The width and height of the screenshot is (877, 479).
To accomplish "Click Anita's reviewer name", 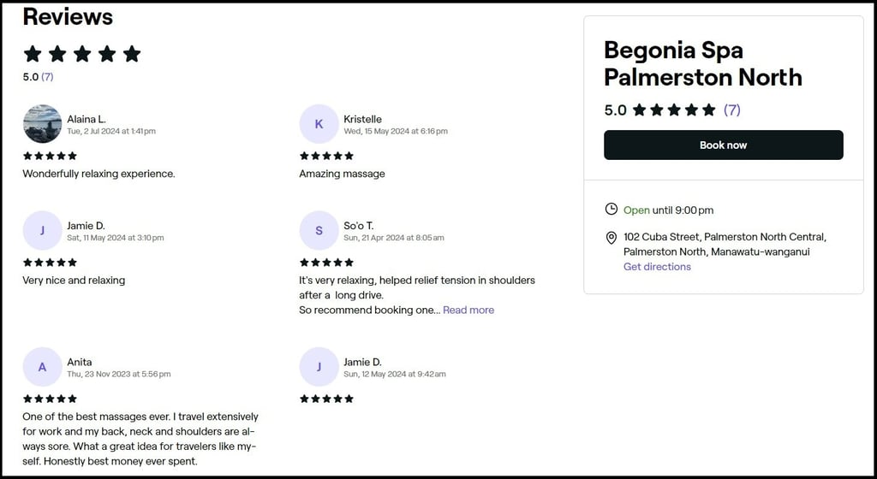I will tap(80, 362).
